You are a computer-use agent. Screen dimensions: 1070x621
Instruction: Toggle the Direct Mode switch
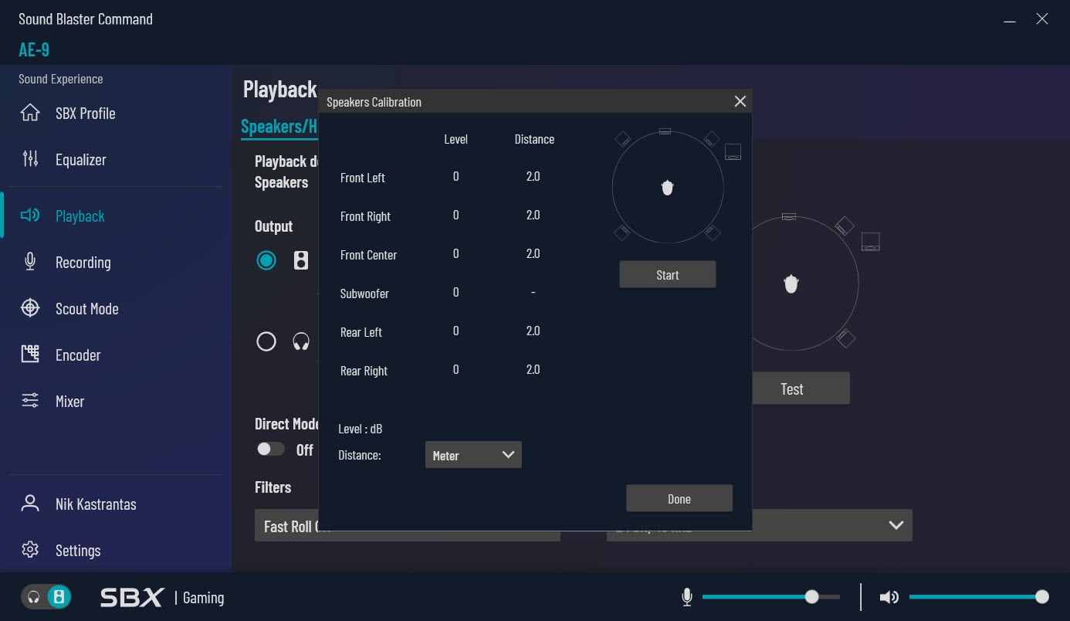[270, 449]
